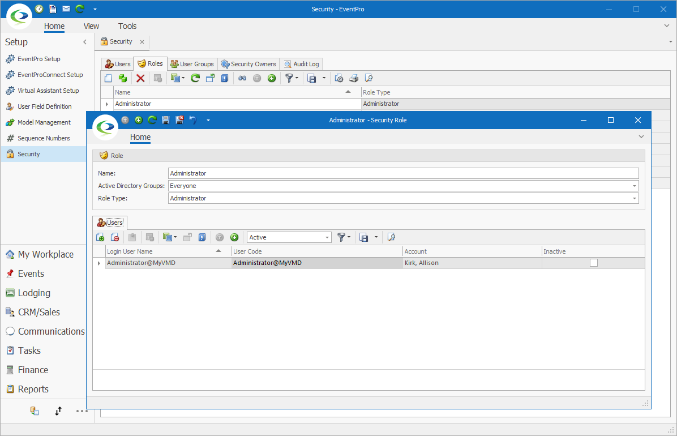Viewport: 677px width, 436px height.
Task: Click the search document icon in Security toolbar
Action: pos(369,78)
